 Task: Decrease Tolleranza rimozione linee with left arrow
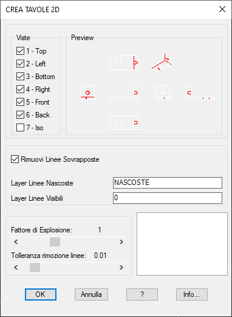tap(16, 268)
